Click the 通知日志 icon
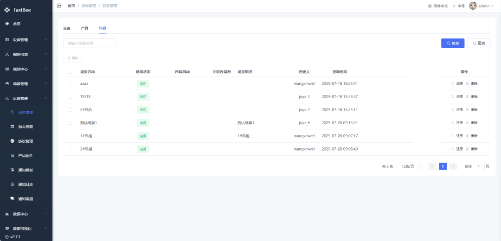 pyautogui.click(x=12, y=184)
